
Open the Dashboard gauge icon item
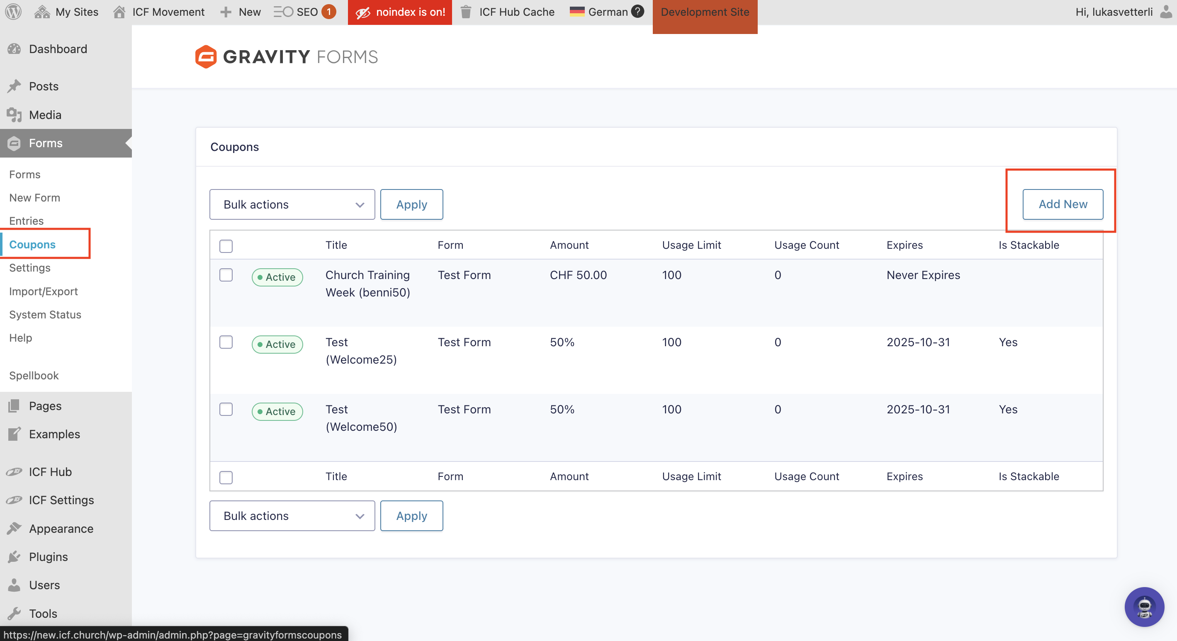[x=14, y=49]
